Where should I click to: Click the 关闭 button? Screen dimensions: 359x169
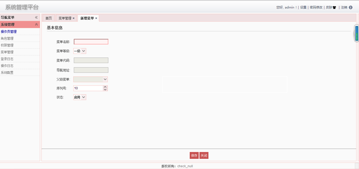tap(204, 156)
